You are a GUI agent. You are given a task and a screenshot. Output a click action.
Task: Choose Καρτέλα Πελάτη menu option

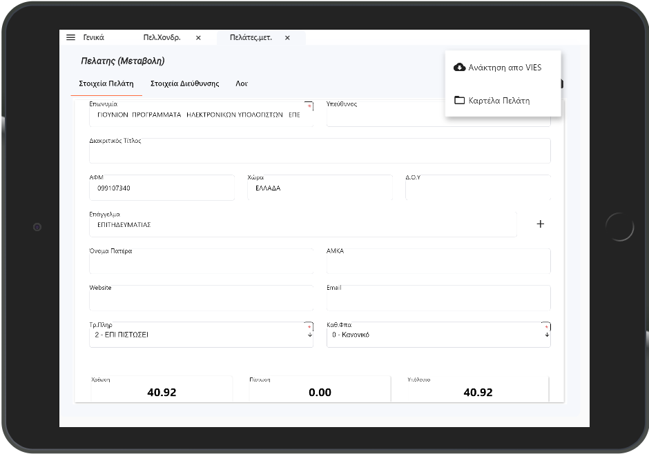click(498, 101)
